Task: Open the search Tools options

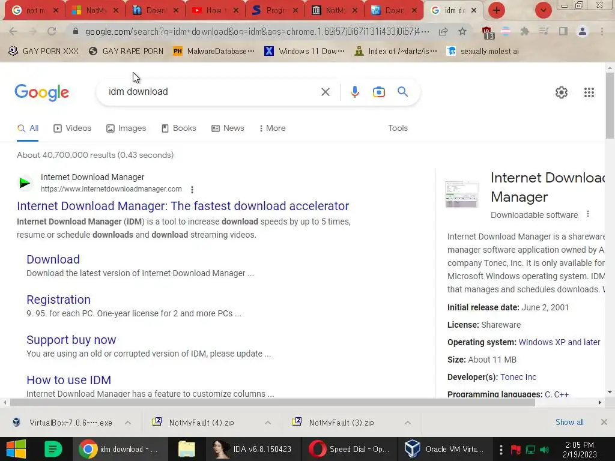Action: pos(398,128)
